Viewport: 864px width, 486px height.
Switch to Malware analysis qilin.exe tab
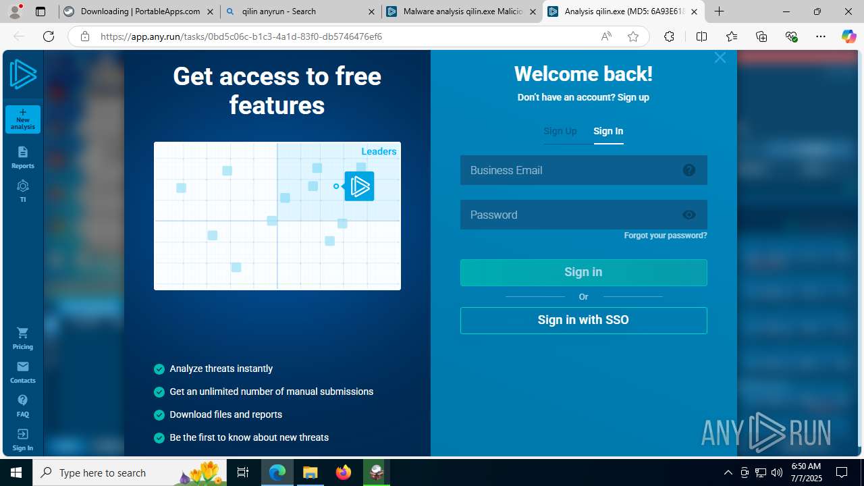point(462,11)
